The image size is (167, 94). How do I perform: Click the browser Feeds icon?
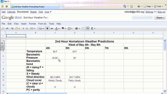tap(132, 7)
